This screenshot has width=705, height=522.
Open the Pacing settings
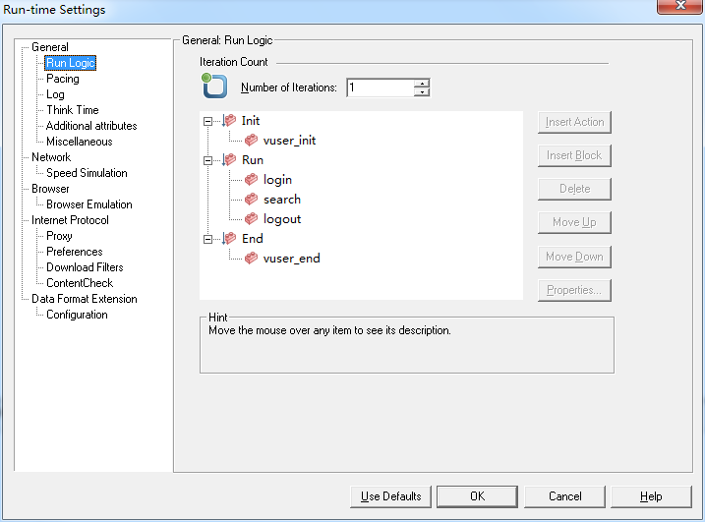click(63, 79)
